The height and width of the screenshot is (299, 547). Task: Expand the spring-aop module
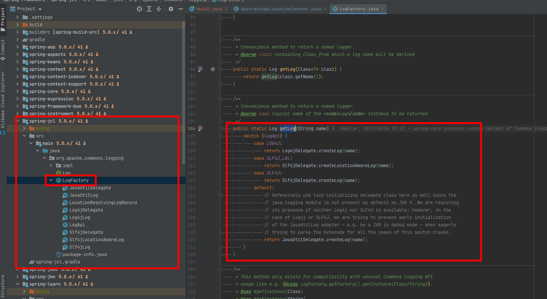pos(17,47)
